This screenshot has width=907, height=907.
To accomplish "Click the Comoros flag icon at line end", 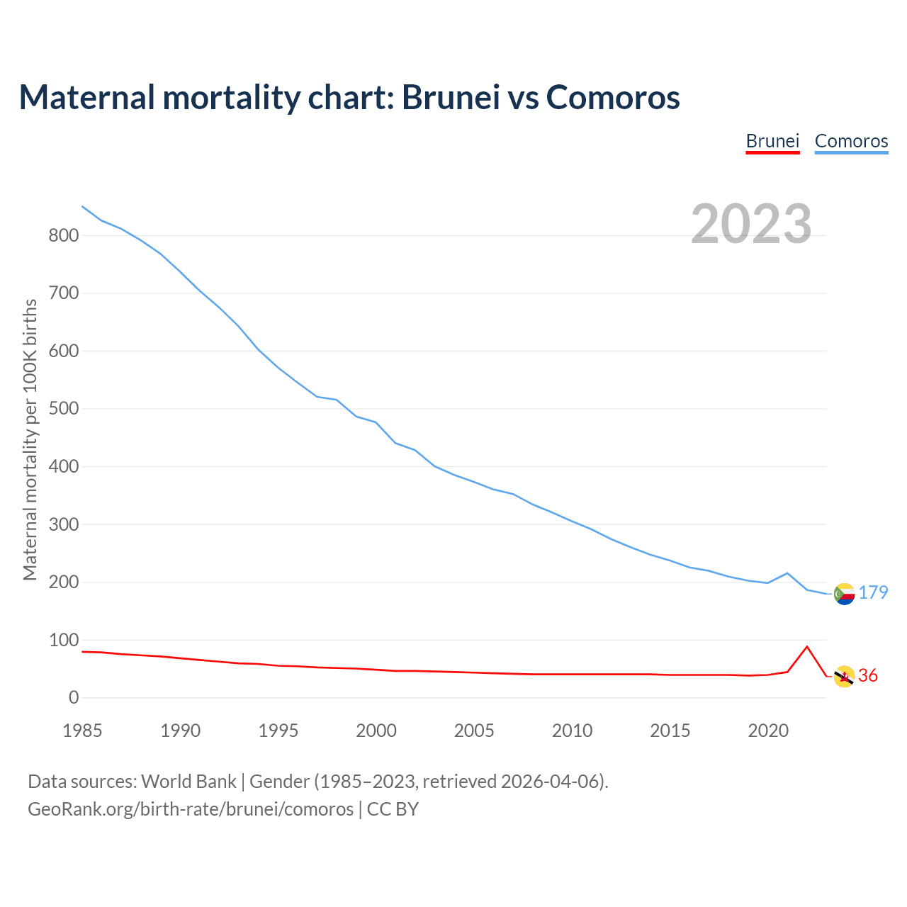I will click(844, 594).
